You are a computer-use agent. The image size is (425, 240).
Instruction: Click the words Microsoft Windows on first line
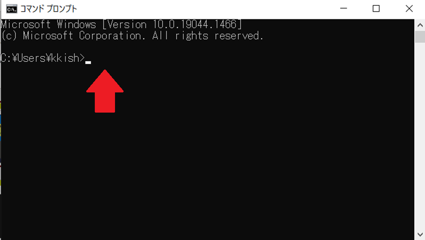tap(48, 25)
